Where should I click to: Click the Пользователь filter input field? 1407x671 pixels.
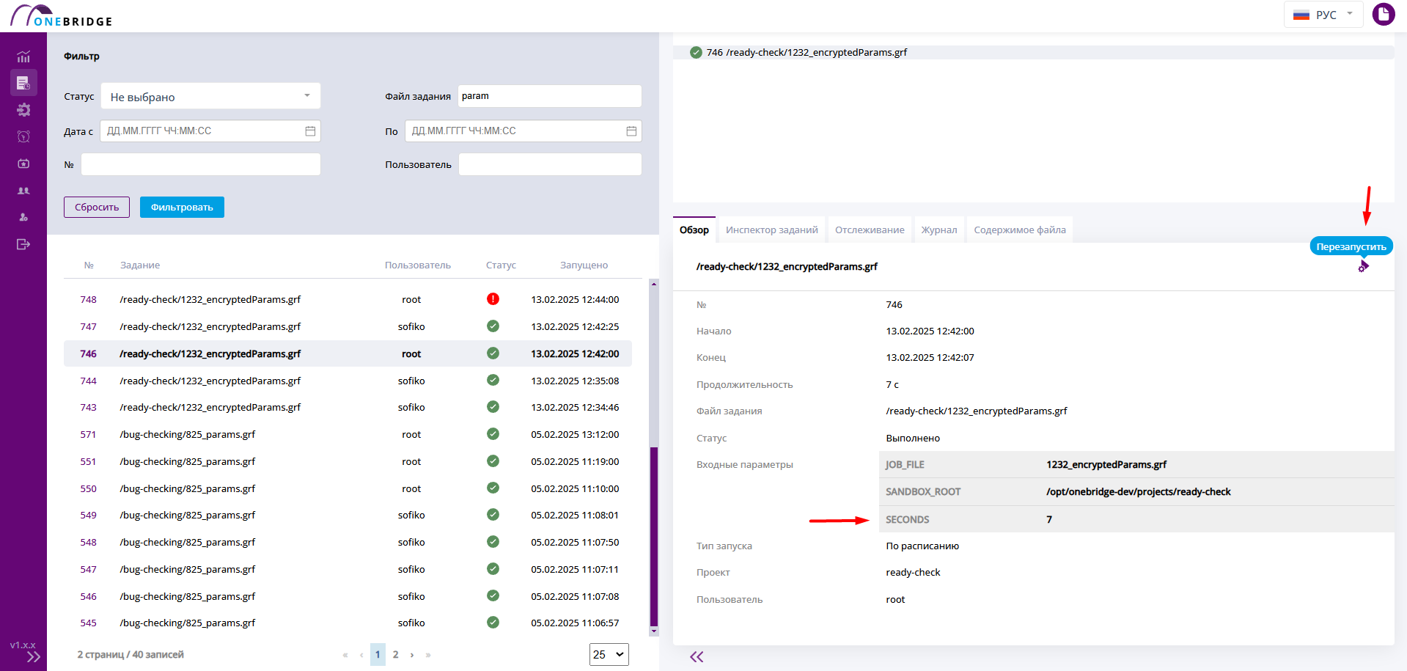(x=550, y=164)
